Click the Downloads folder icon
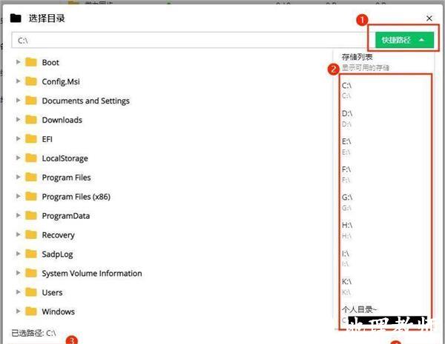 [x=31, y=120]
